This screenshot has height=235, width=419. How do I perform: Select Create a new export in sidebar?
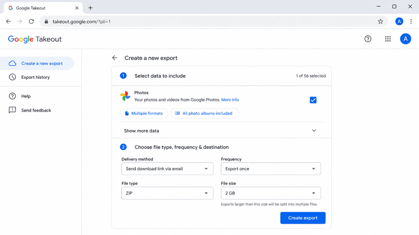(x=37, y=63)
